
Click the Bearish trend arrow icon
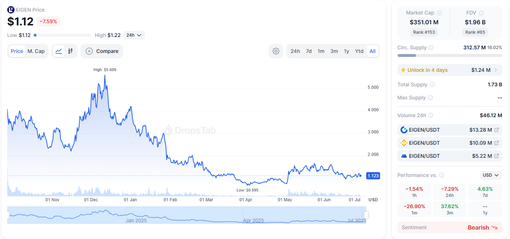494,227
